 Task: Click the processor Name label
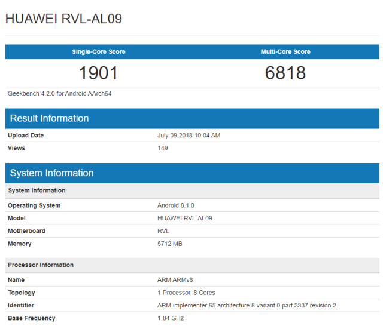coord(16,280)
